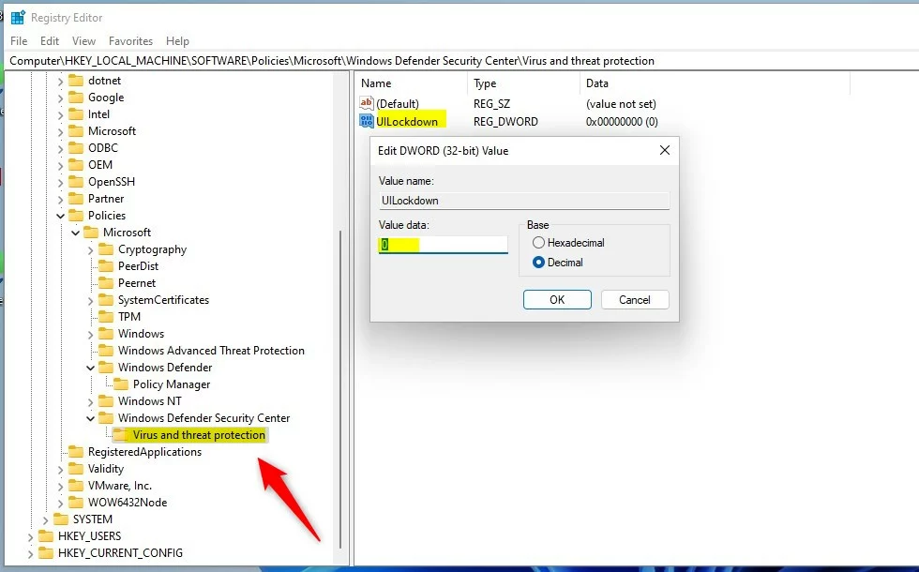
Task: Click the ODBC folder icon
Action: 76,148
